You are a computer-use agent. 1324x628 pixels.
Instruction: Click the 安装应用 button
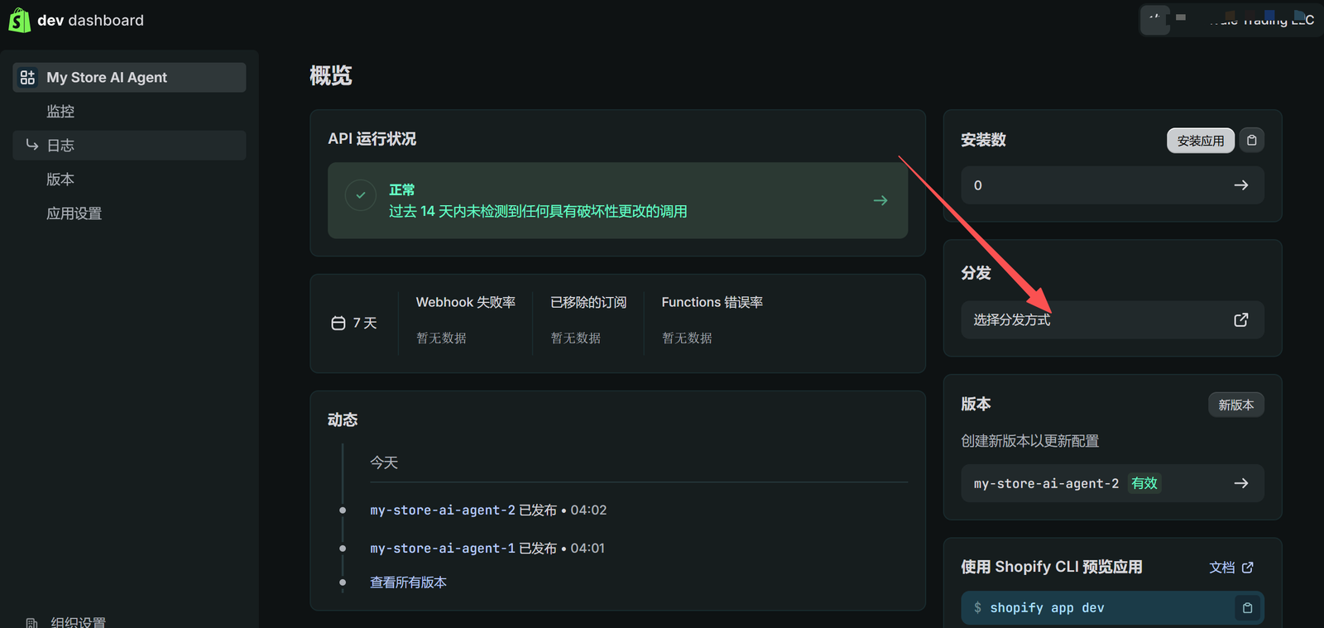coord(1200,141)
